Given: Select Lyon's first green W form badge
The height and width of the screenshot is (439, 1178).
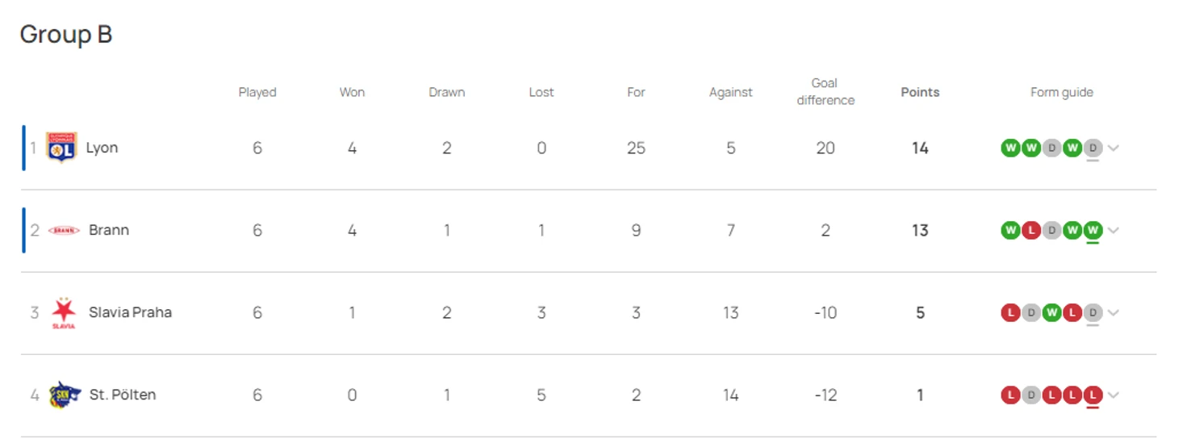Looking at the screenshot, I should 1010,148.
